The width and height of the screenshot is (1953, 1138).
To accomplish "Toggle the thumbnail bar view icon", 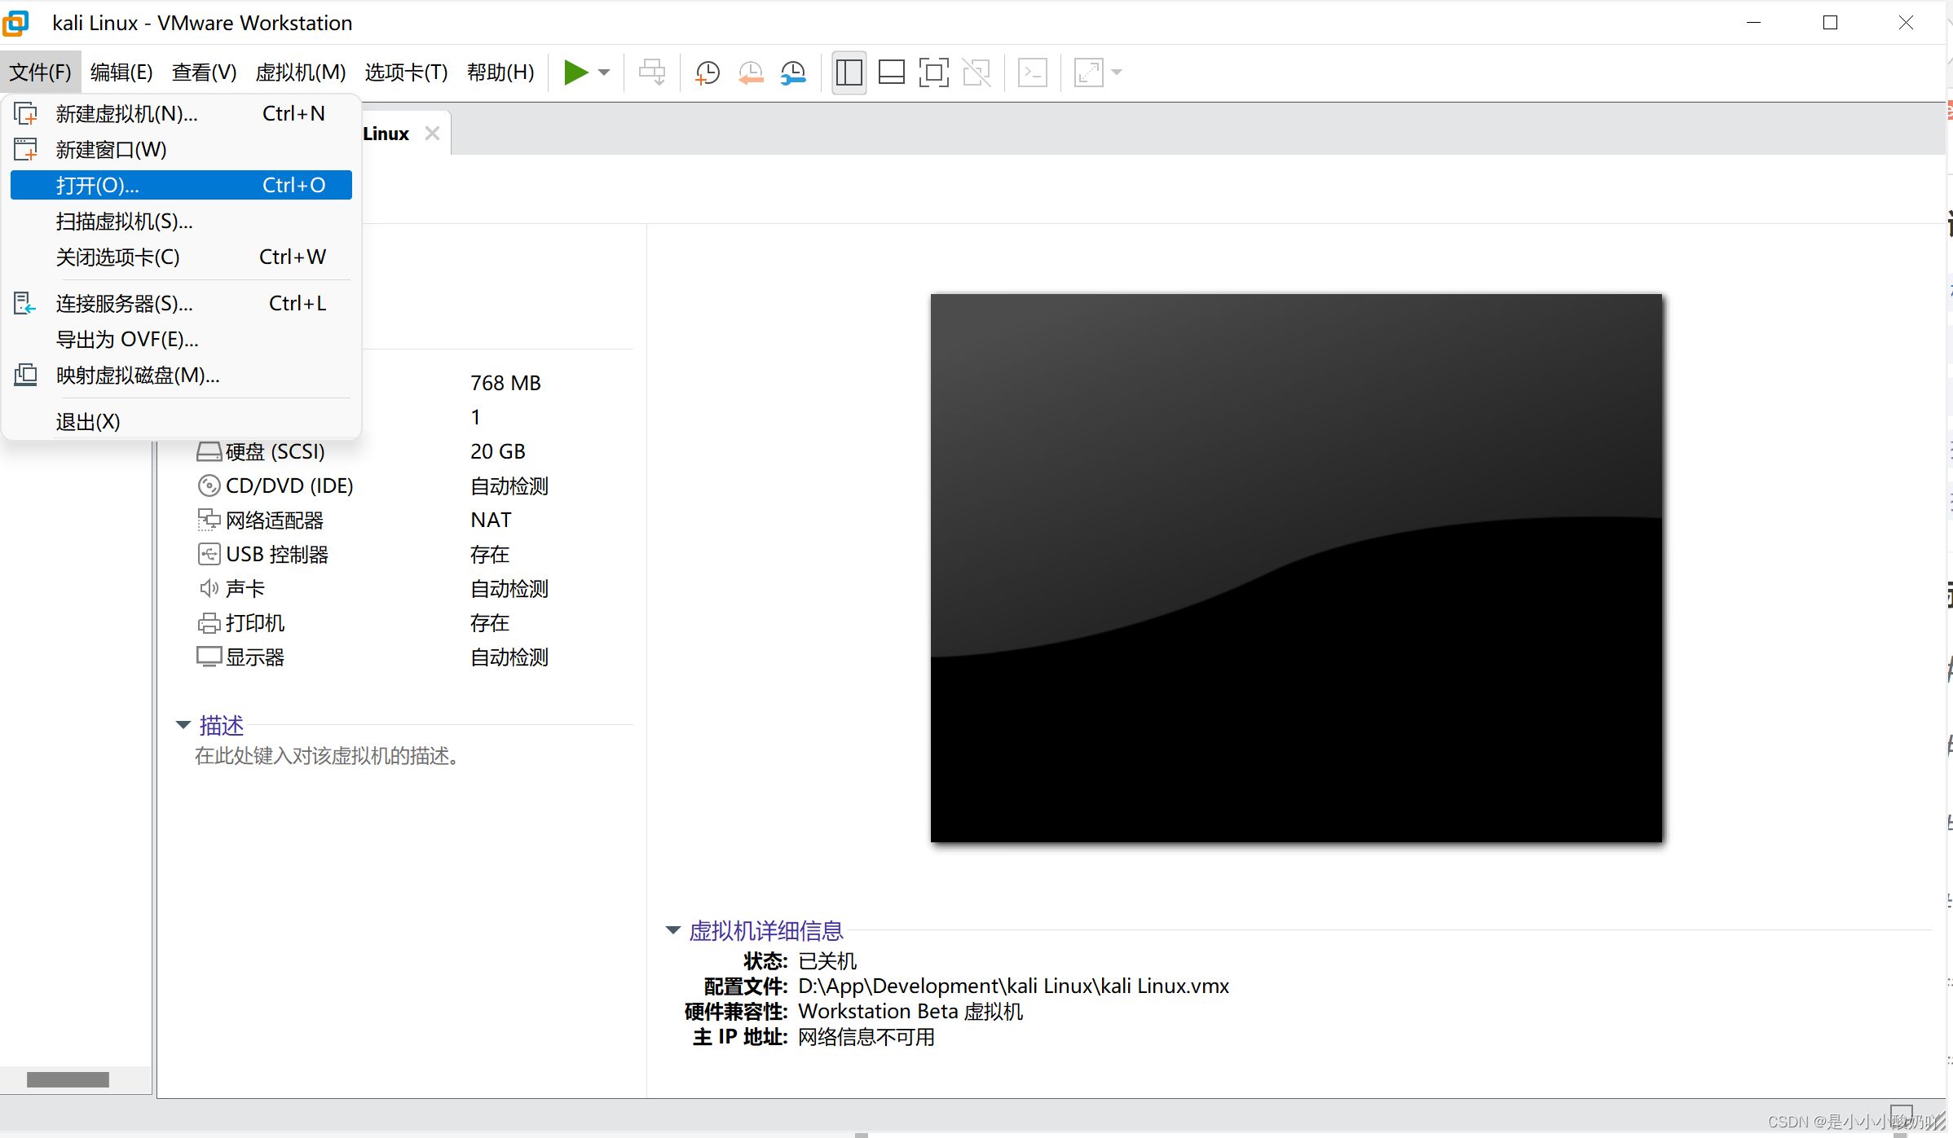I will pos(891,72).
